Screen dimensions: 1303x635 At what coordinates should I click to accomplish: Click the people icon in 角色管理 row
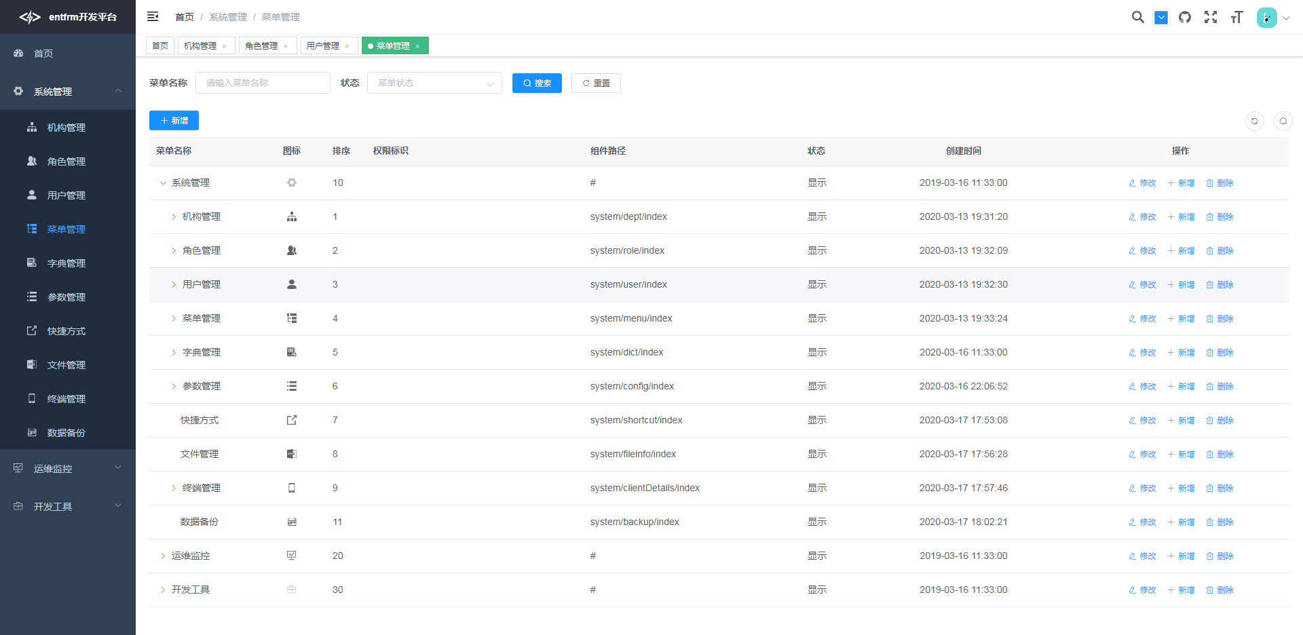(292, 250)
